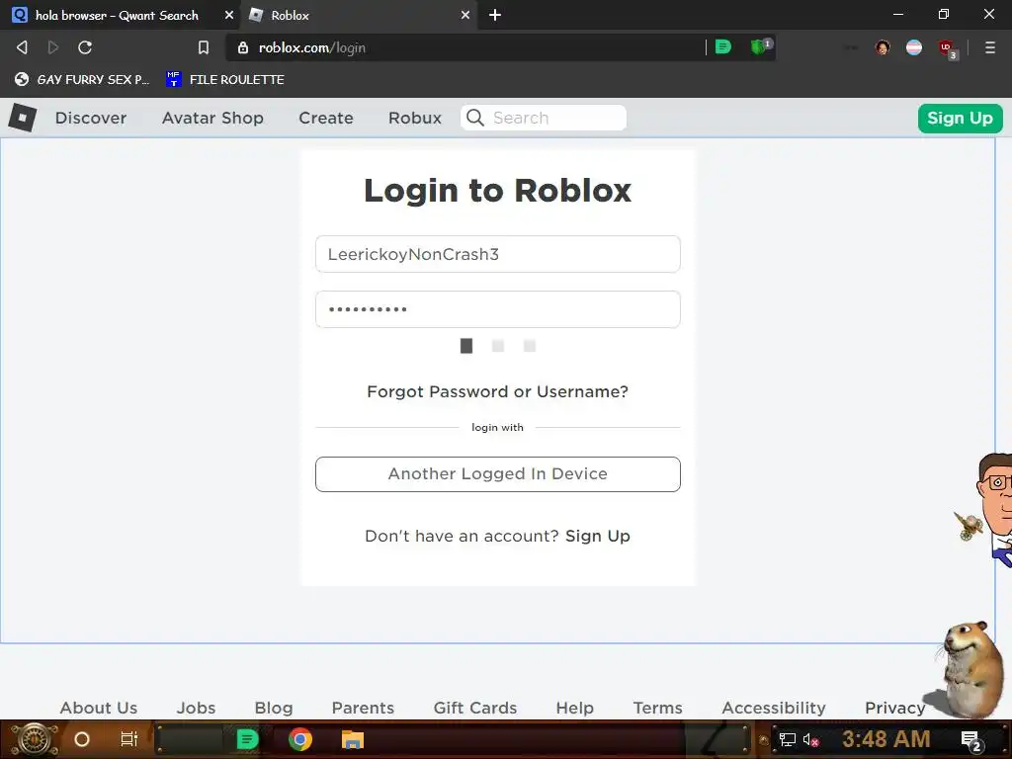Image resolution: width=1012 pixels, height=759 pixels.
Task: Open the Create menu item
Action: 326,119
